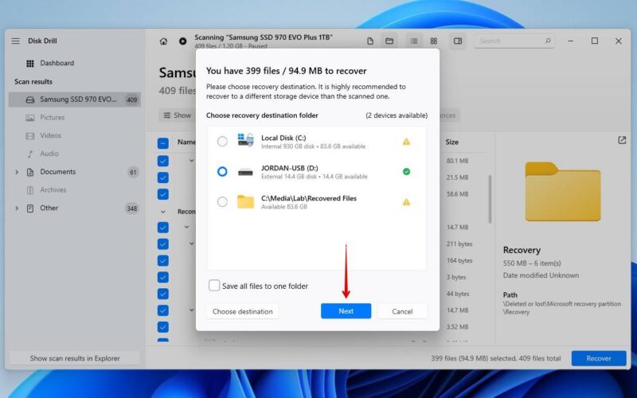Click warning icon on Local Disk row
Viewport: 637px width, 398px height.
(406, 142)
